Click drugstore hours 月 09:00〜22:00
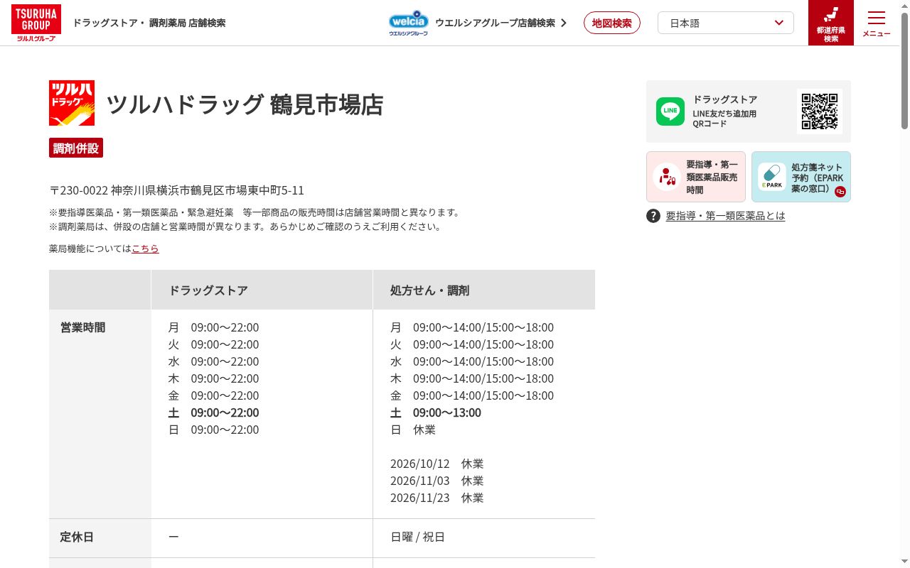 click(x=214, y=327)
